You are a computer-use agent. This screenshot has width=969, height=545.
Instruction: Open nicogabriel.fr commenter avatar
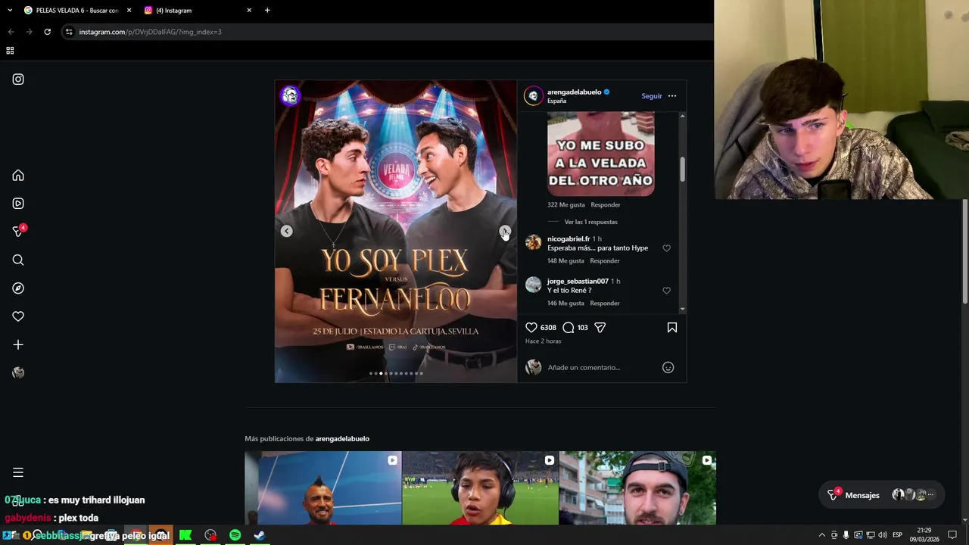click(534, 242)
